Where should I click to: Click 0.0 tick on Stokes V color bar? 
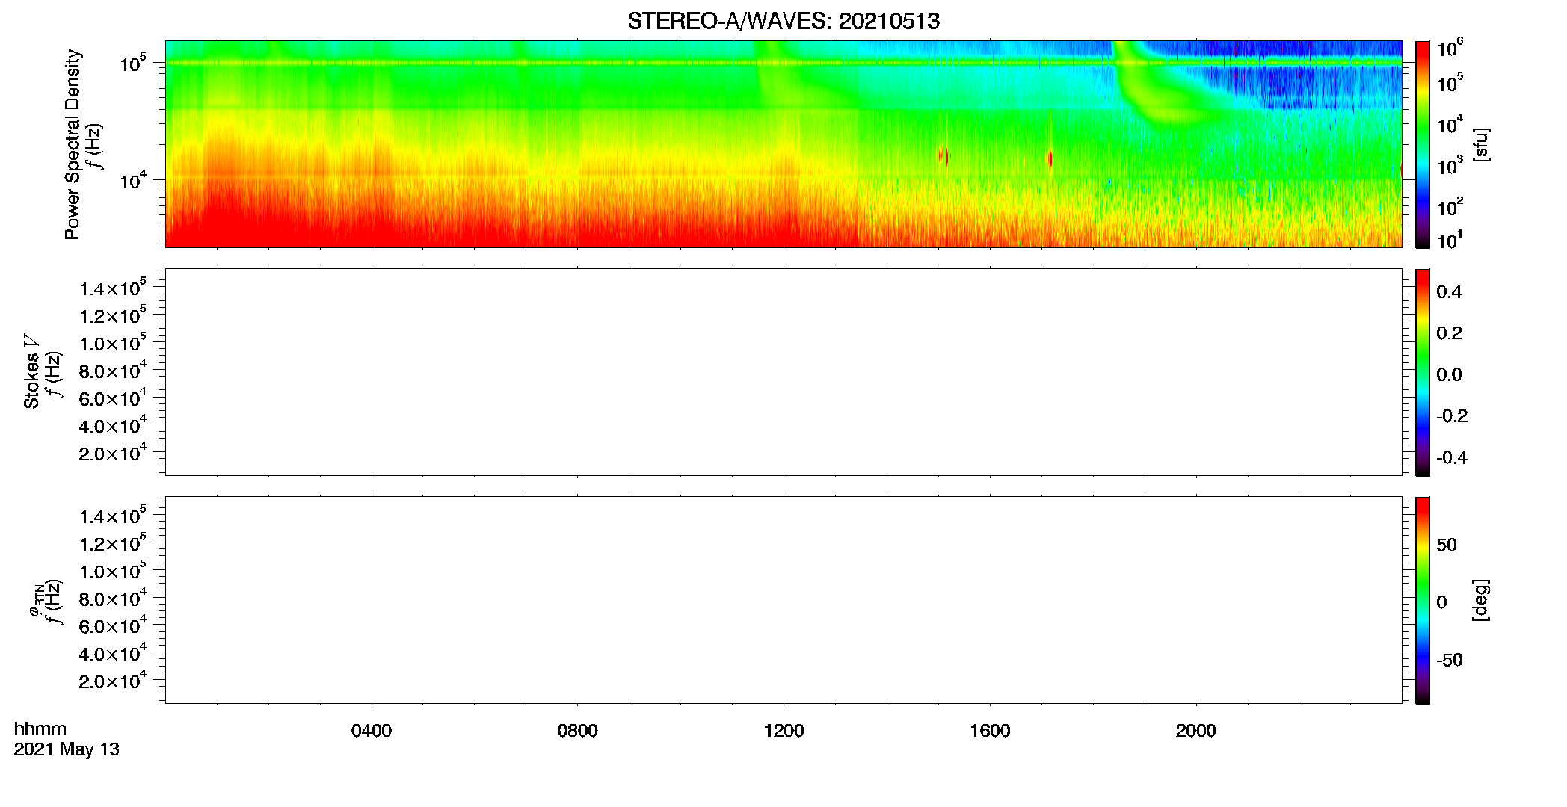1449,374
